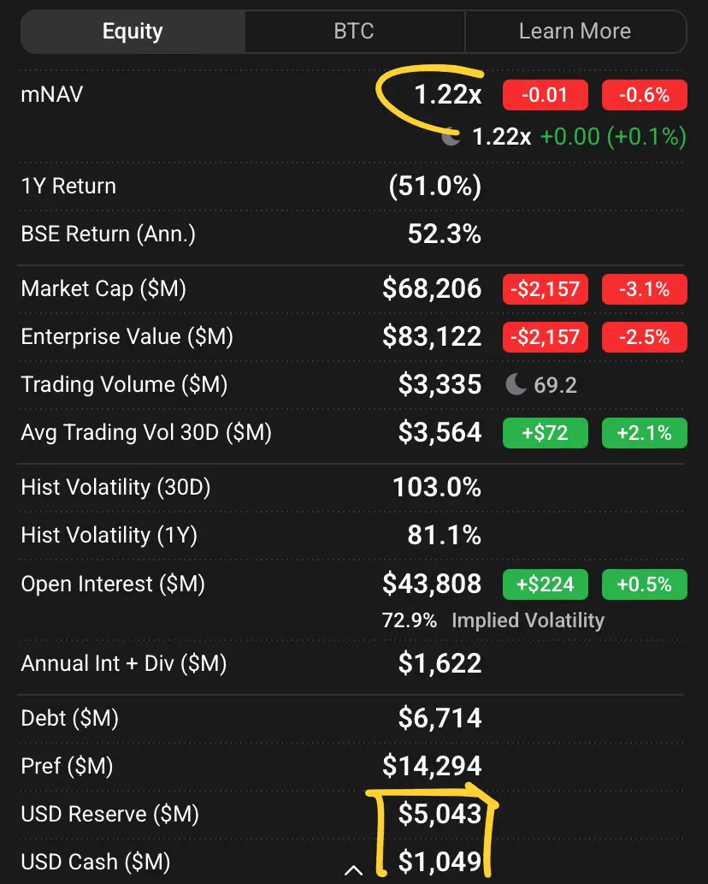Collapse panel with bottom chevron arrow
This screenshot has width=708, height=884.
[x=353, y=870]
